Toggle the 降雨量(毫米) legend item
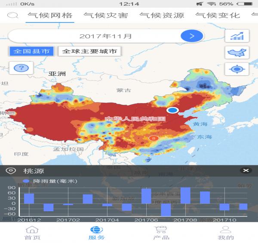This screenshot has width=258, height=243. pyautogui.click(x=50, y=181)
